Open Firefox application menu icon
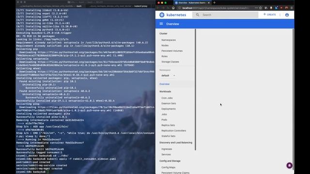 [292, 8]
